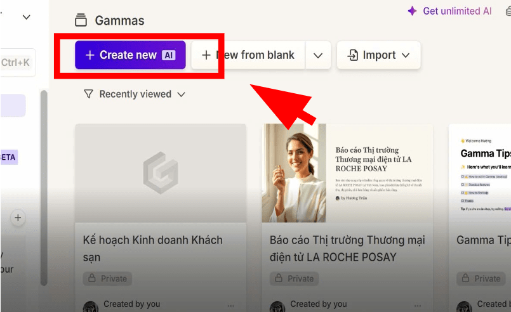
Task: Focus the Ctrl+K search box
Action: pos(18,62)
